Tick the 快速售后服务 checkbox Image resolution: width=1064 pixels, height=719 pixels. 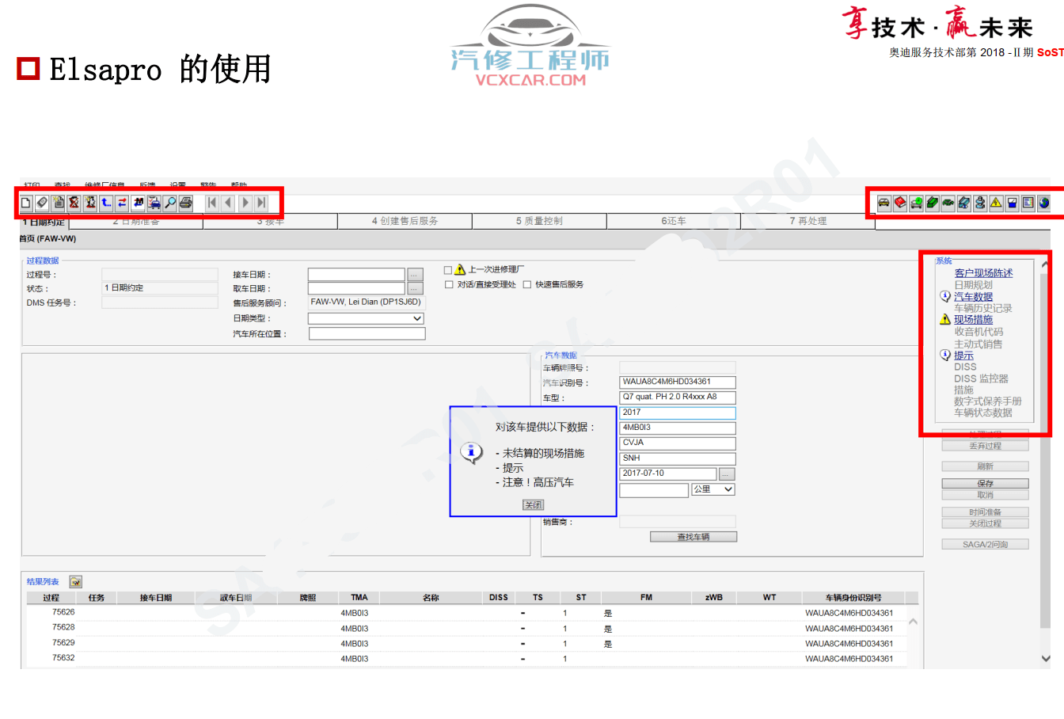coord(527,285)
